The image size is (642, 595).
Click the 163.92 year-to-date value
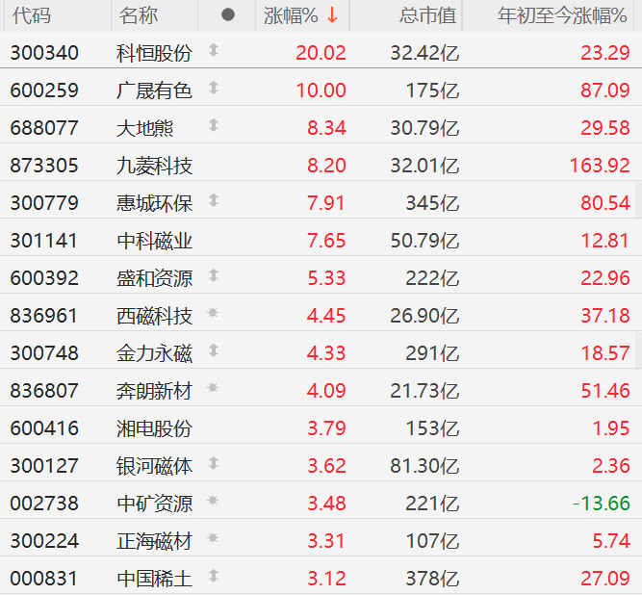tap(600, 166)
